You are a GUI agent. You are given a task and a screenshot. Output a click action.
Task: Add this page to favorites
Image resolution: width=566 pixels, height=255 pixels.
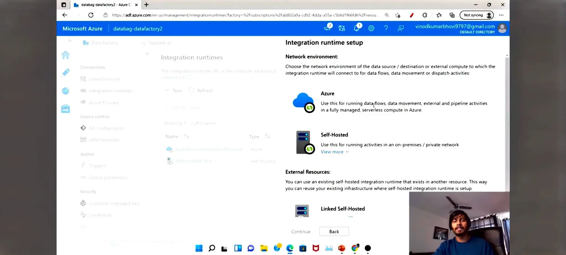tap(398, 15)
